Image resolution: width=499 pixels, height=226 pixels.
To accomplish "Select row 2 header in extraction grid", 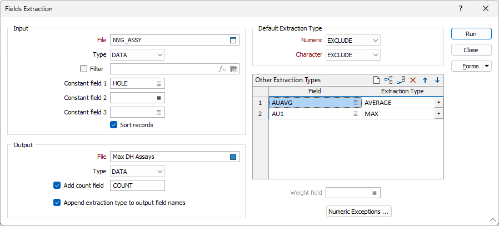I will pos(261,114).
